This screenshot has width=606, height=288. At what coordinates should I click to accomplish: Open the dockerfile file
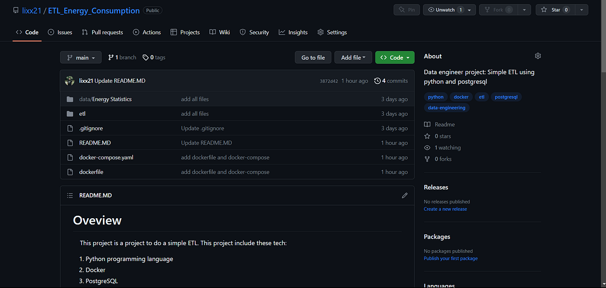click(x=91, y=172)
